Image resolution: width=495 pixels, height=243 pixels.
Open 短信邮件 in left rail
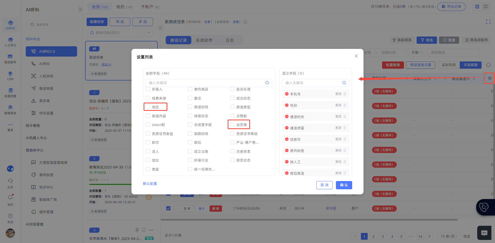10,59
